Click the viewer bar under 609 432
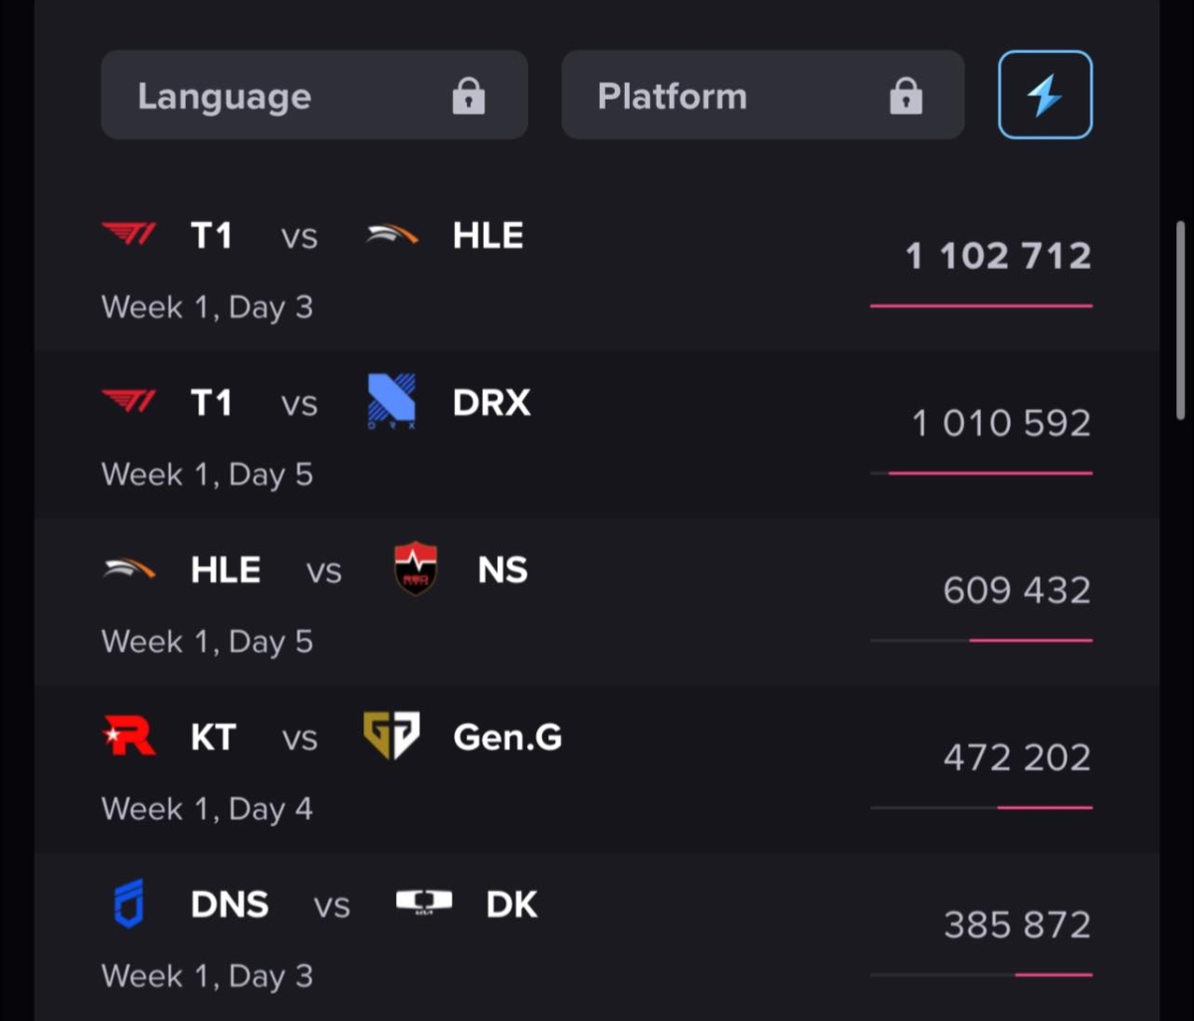The image size is (1194, 1021). click(981, 640)
